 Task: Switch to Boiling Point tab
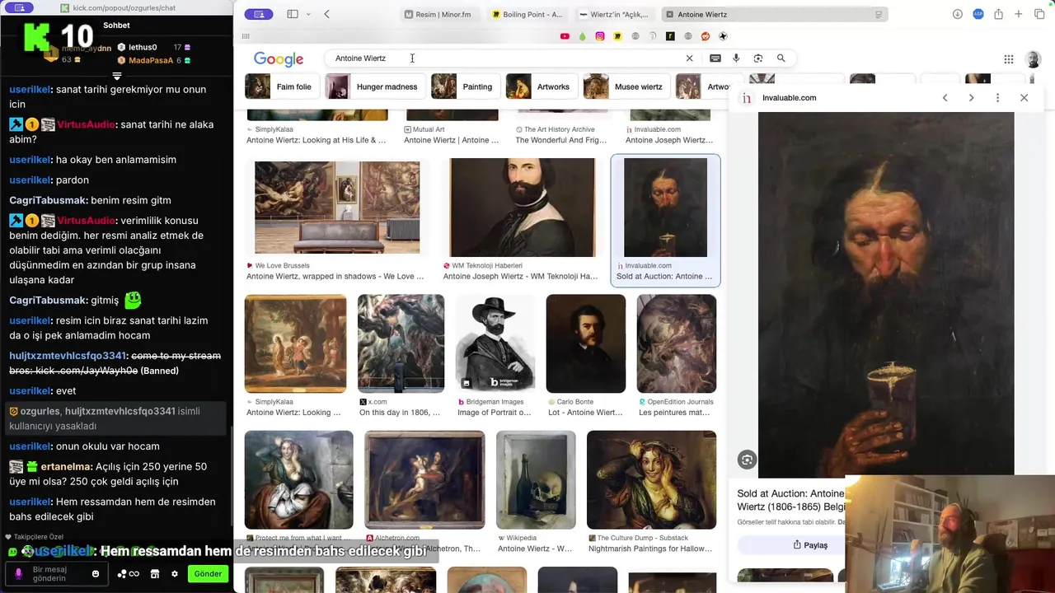tap(527, 15)
